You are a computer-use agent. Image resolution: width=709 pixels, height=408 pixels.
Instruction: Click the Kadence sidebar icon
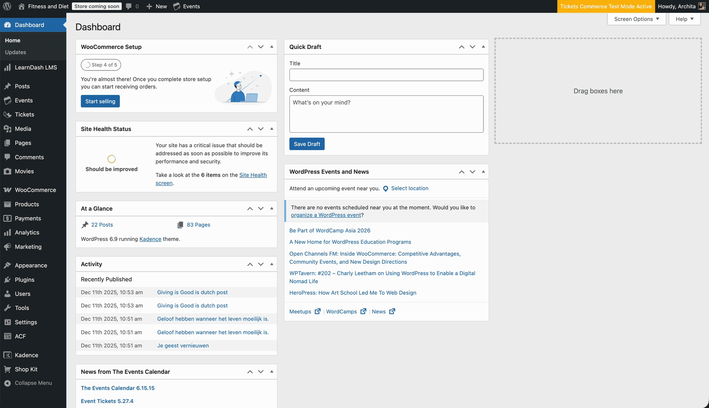7,355
